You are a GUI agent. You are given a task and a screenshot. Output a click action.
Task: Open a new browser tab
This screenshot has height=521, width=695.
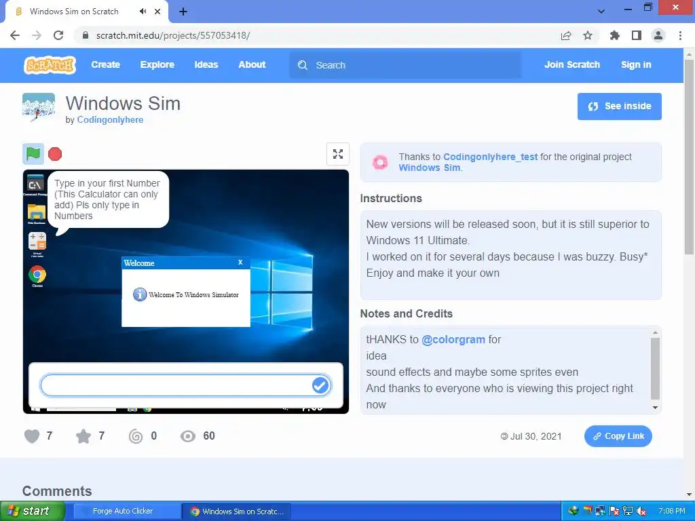click(183, 12)
